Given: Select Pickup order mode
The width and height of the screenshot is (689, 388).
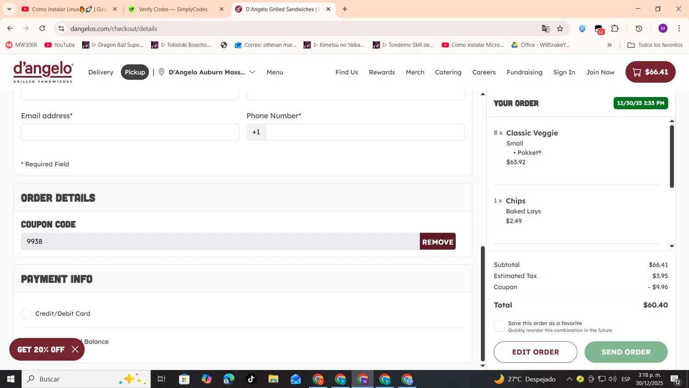Looking at the screenshot, I should tap(135, 72).
